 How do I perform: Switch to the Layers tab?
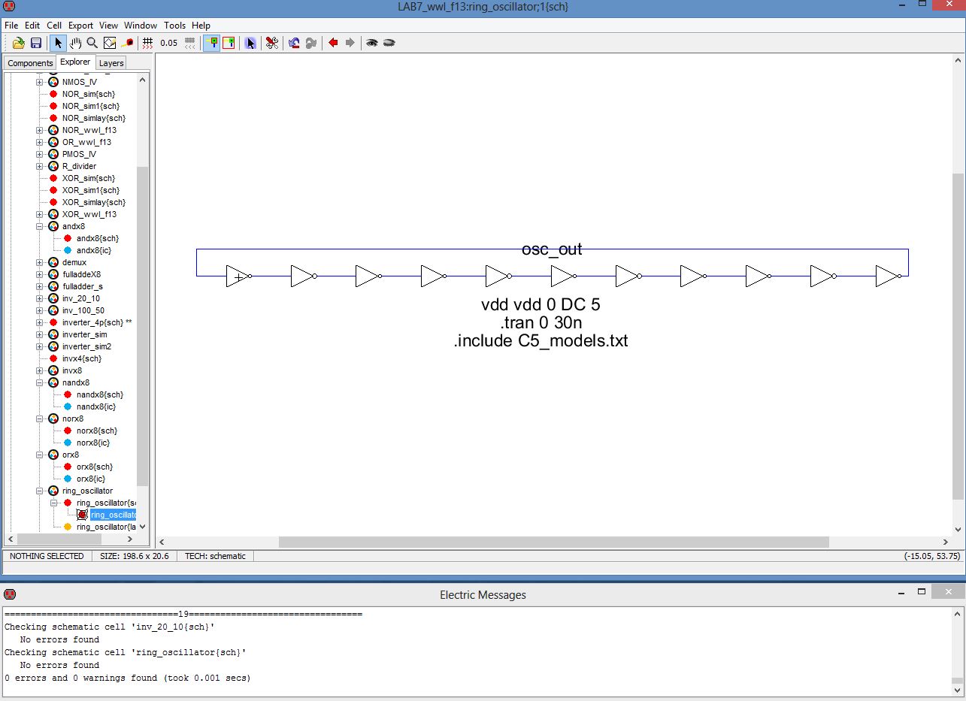coord(111,63)
